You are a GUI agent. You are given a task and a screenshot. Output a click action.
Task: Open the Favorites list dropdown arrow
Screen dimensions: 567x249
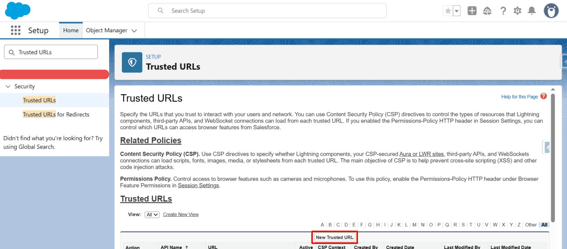coord(457,11)
